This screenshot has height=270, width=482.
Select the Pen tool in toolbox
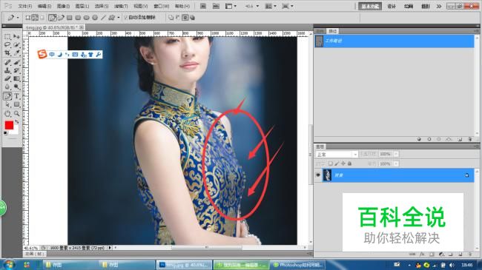(7, 96)
